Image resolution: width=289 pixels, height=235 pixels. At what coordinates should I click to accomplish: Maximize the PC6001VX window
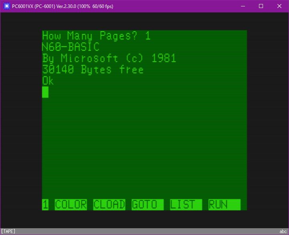261,6
